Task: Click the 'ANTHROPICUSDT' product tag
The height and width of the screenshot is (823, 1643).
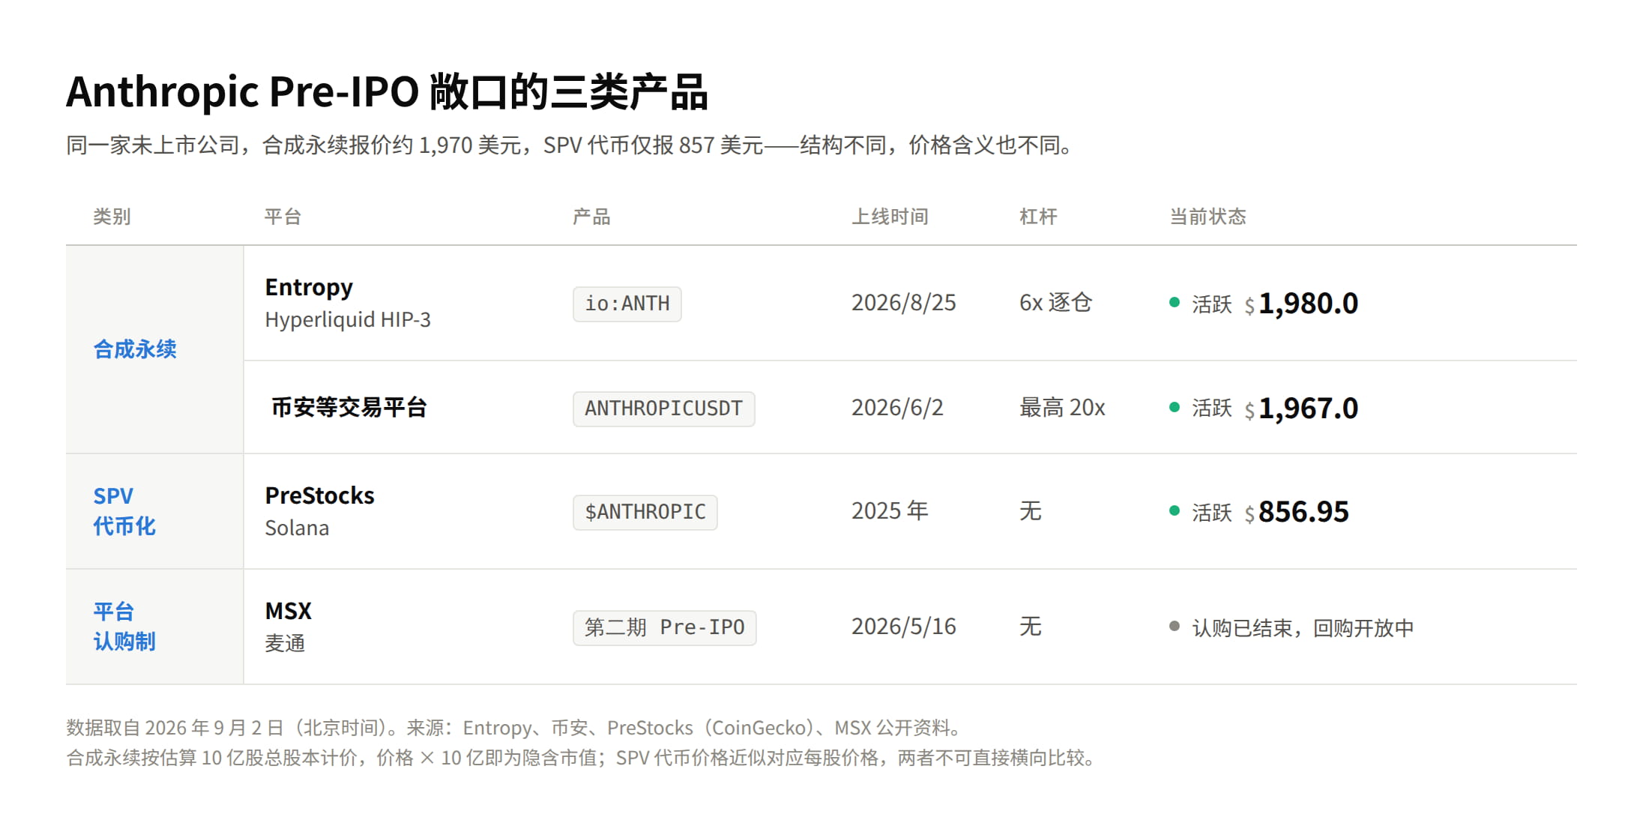Action: click(664, 409)
